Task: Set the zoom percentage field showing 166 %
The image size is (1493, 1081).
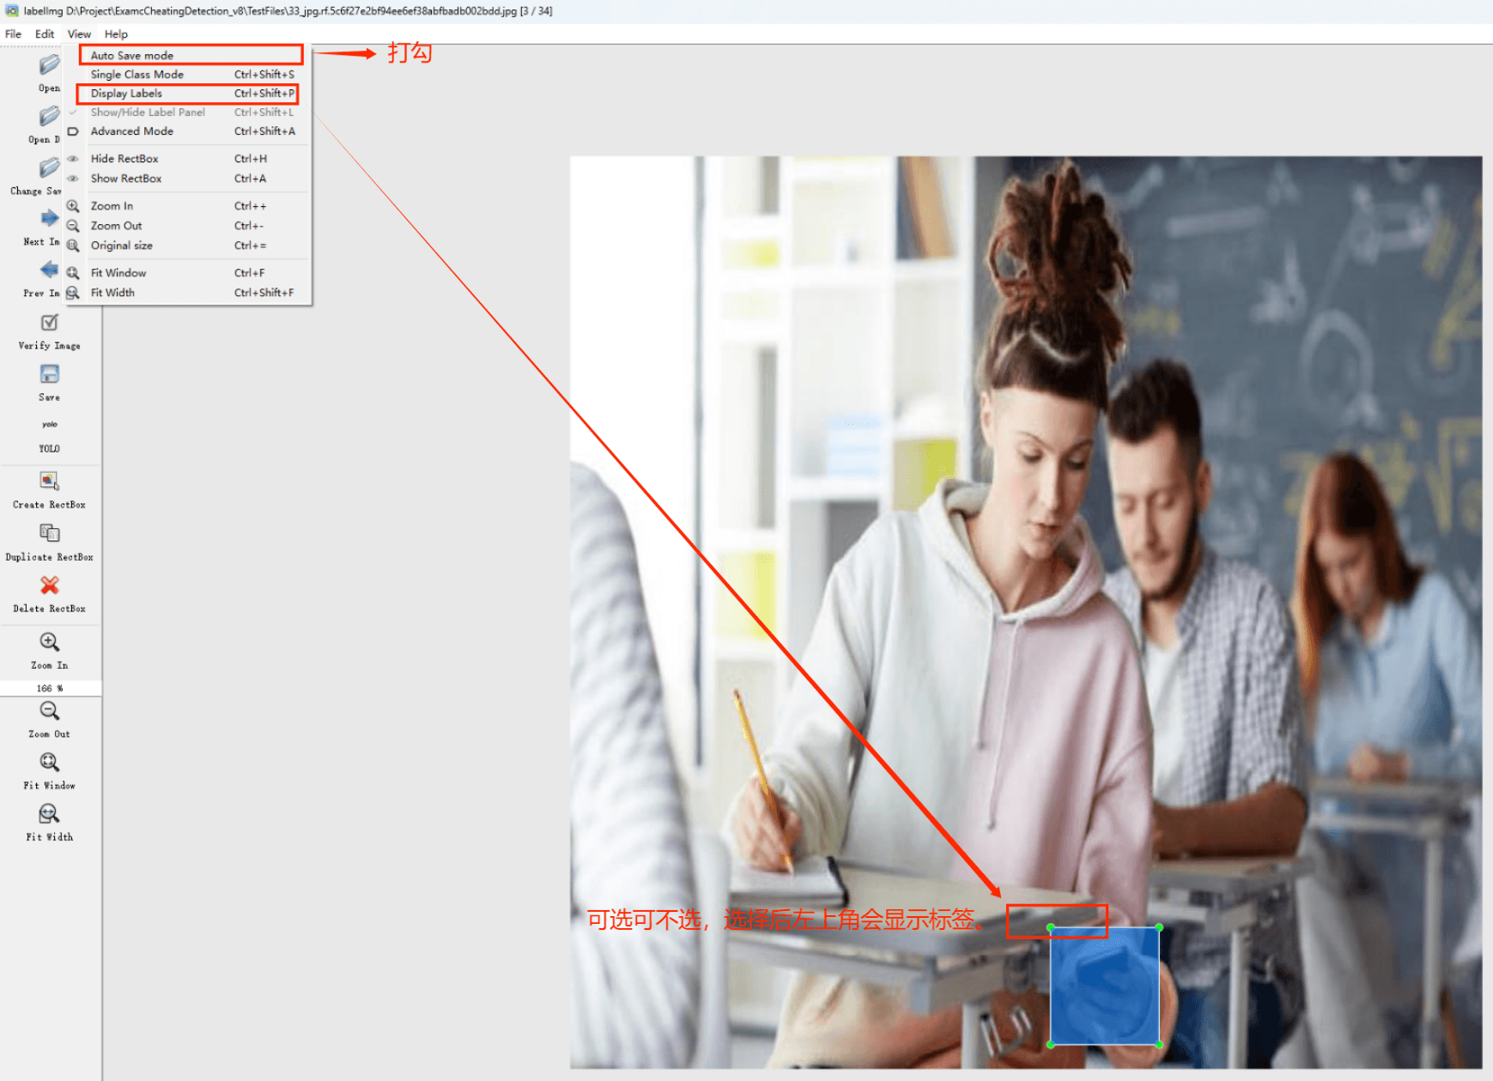Action: click(50, 689)
